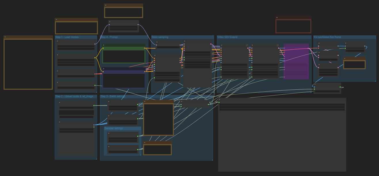The height and width of the screenshot is (176, 379).
Task: Click the purple output port of top Step 1 node
Action: (95, 44)
